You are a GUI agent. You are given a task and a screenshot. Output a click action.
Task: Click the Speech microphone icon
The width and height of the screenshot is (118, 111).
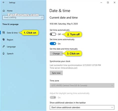click(x=3, y=53)
